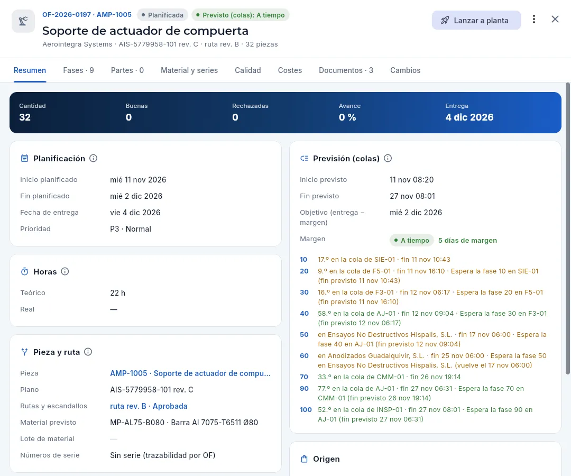Open the Partes · 0 tab
Image resolution: width=571 pixels, height=476 pixels.
(x=127, y=70)
